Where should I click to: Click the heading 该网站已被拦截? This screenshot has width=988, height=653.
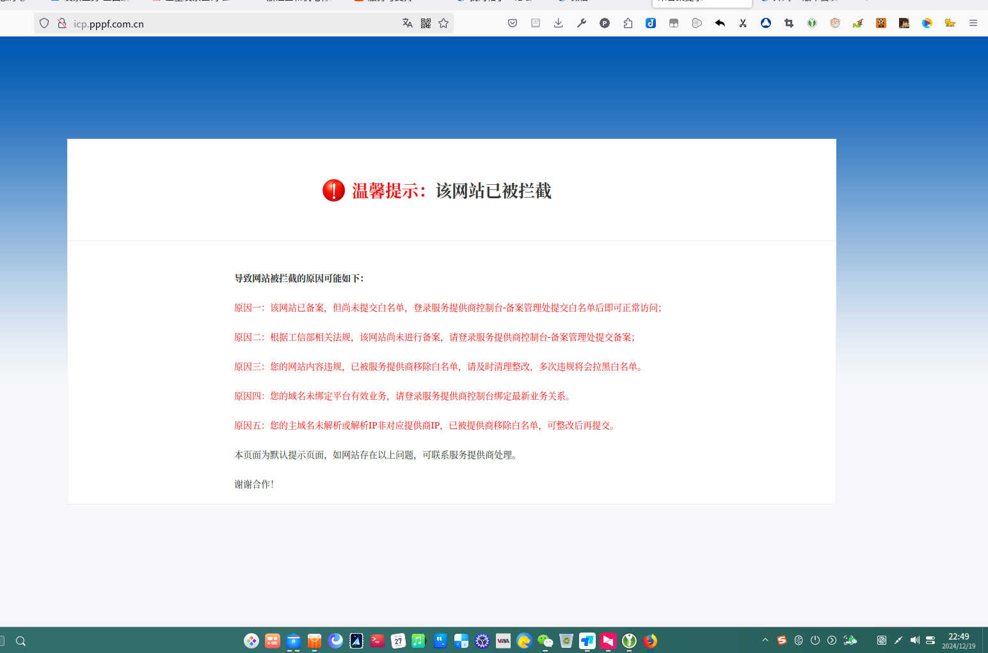(493, 191)
